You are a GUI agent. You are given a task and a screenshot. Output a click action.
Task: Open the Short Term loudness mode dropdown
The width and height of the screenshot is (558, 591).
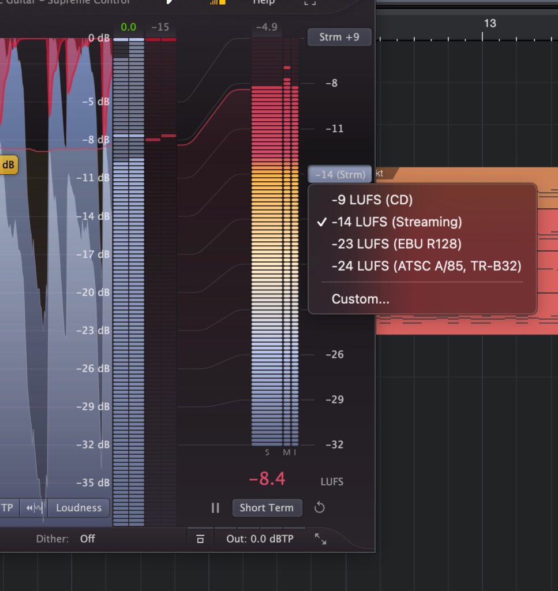tap(267, 508)
